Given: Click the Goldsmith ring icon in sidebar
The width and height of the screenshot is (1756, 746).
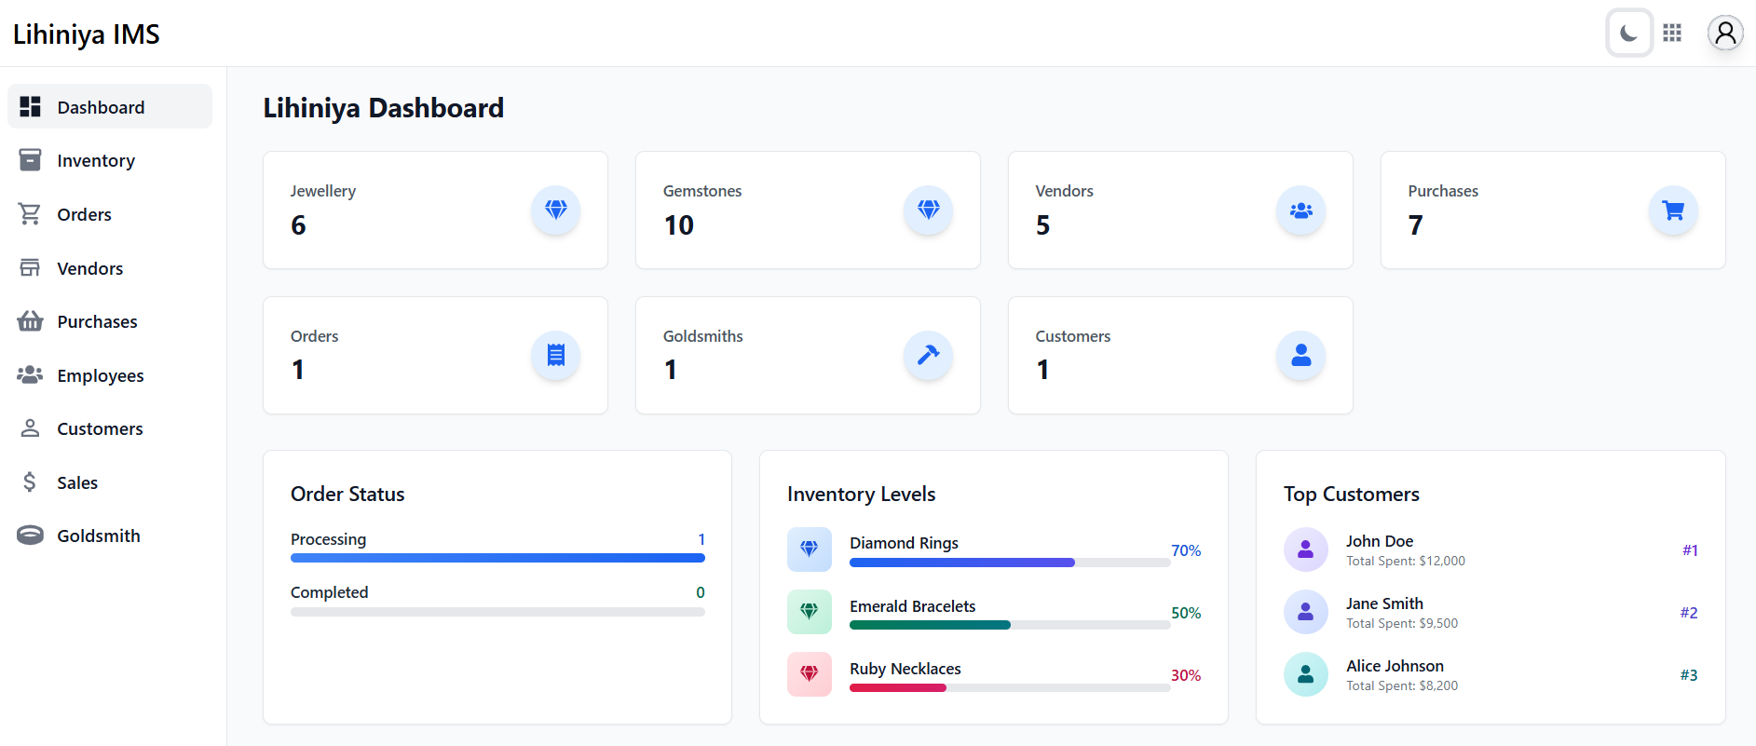Looking at the screenshot, I should click(x=30, y=536).
